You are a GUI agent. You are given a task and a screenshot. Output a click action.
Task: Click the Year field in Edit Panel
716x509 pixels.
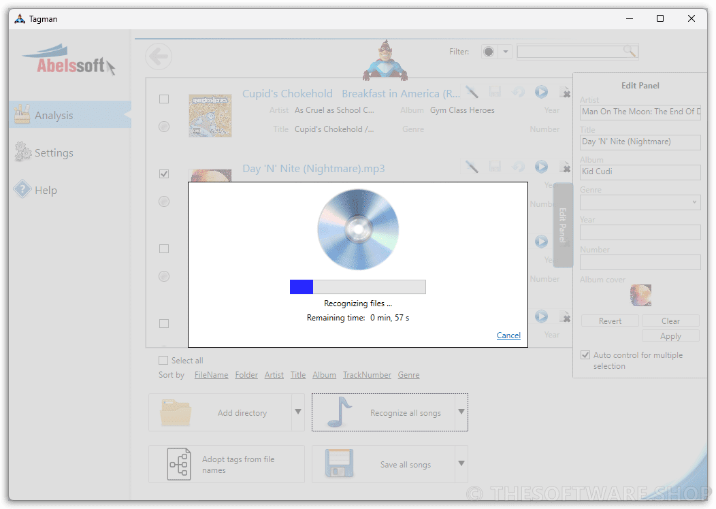tap(640, 232)
